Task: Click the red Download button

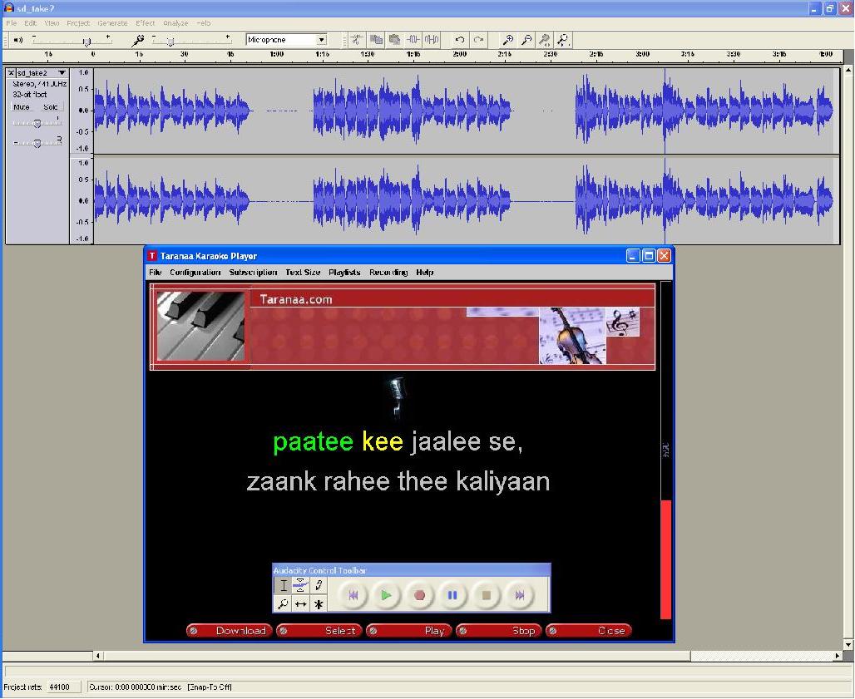Action: coord(230,631)
